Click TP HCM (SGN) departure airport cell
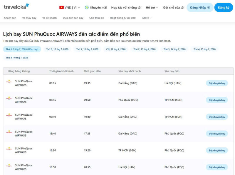235x175 pixels. point(127,150)
